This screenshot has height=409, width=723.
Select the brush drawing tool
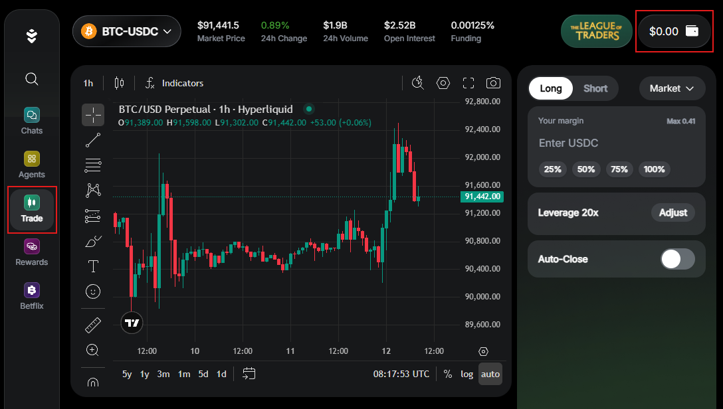(93, 241)
